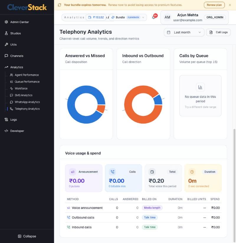The image size is (236, 243).
Task: Click the refresh icon in expiry banner
Action: click(60, 5)
